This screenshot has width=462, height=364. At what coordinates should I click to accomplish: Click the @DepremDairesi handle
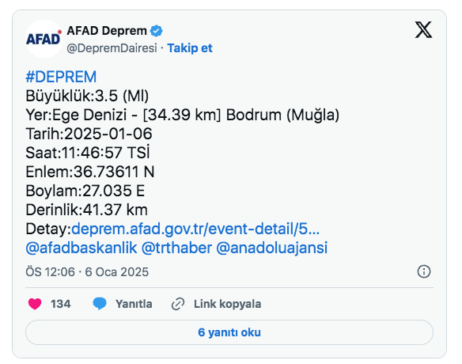point(112,48)
